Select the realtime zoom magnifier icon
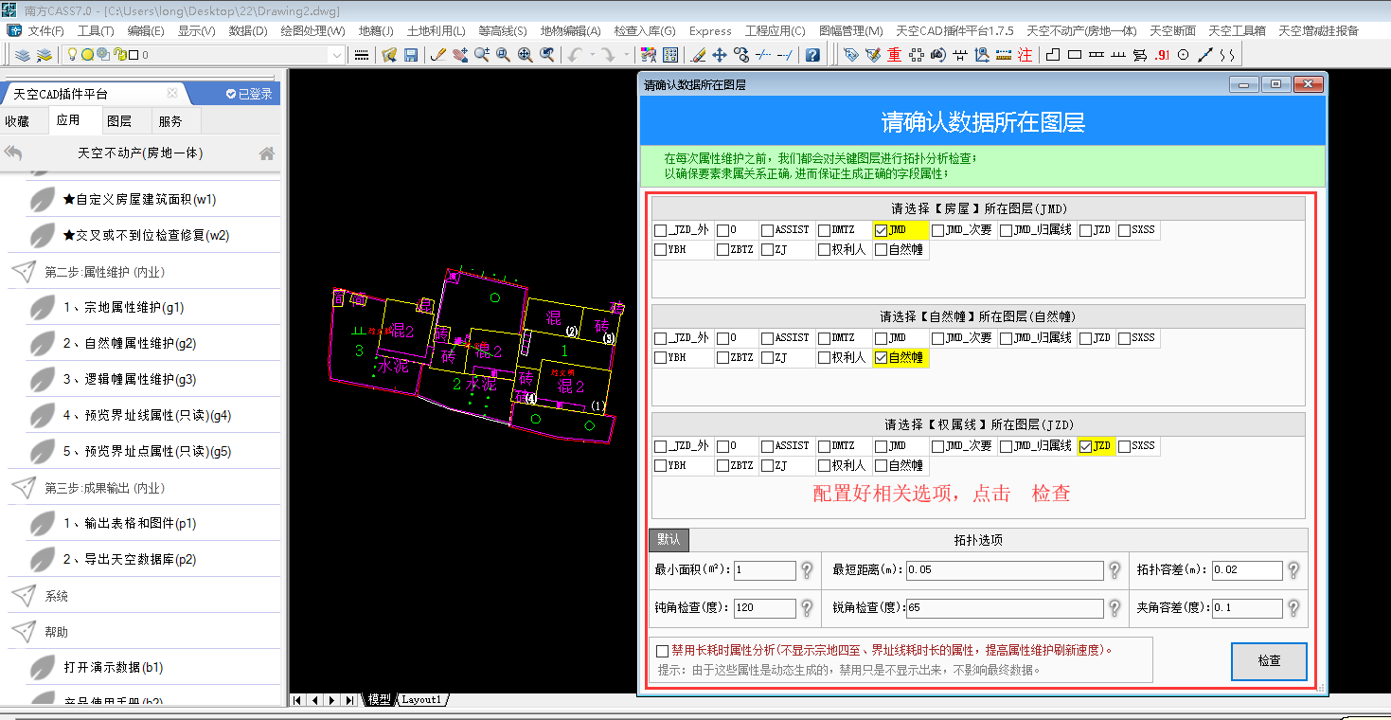Viewport: 1391px width, 720px height. 481,55
